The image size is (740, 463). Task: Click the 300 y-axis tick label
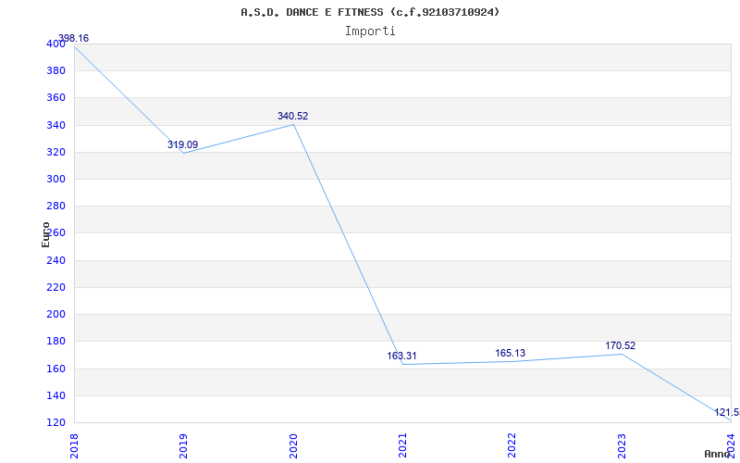coord(55,180)
